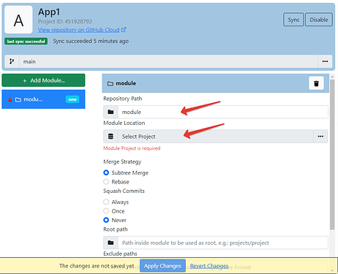Click the module header title text
This screenshot has height=274, width=338.
click(x=126, y=83)
